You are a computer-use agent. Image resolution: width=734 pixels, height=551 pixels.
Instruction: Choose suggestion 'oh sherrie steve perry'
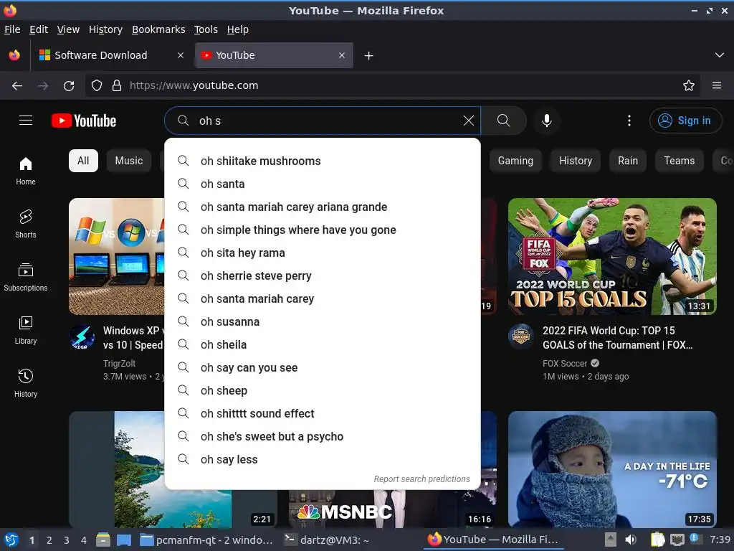pyautogui.click(x=323, y=276)
